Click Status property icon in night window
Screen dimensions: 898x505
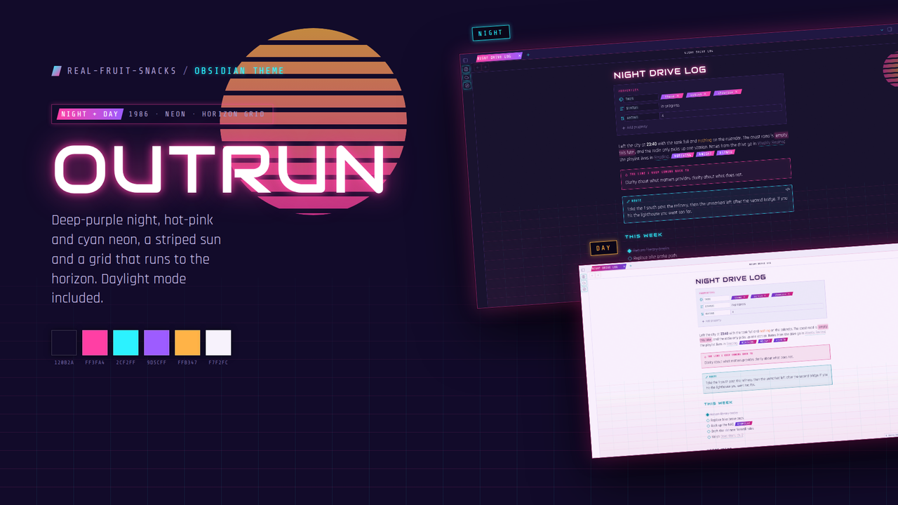(622, 109)
